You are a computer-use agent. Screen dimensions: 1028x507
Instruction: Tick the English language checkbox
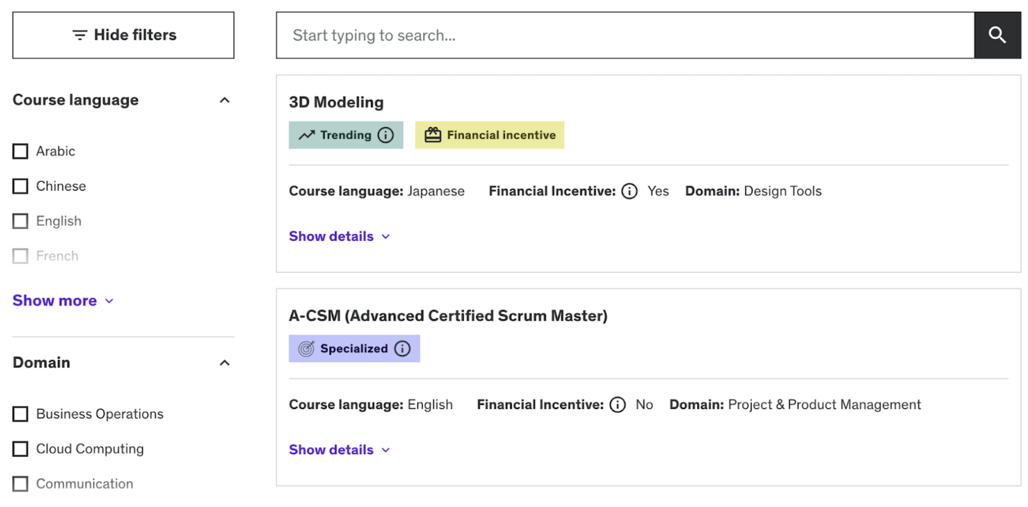(x=21, y=221)
